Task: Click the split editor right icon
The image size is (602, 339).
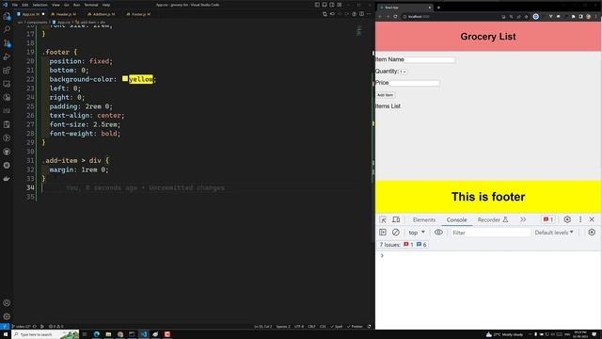Action: click(361, 14)
